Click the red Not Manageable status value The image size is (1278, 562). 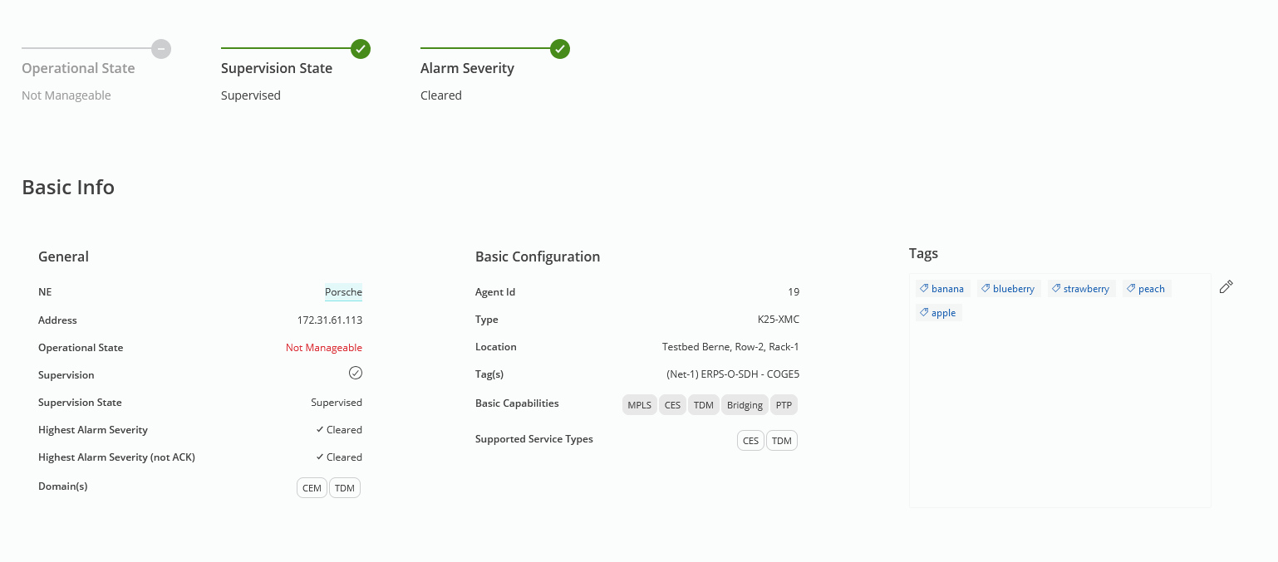[324, 348]
